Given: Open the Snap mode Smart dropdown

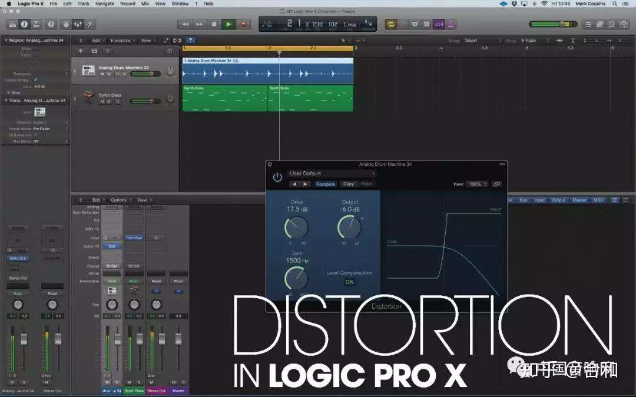Looking at the screenshot, I should pyautogui.click(x=483, y=41).
